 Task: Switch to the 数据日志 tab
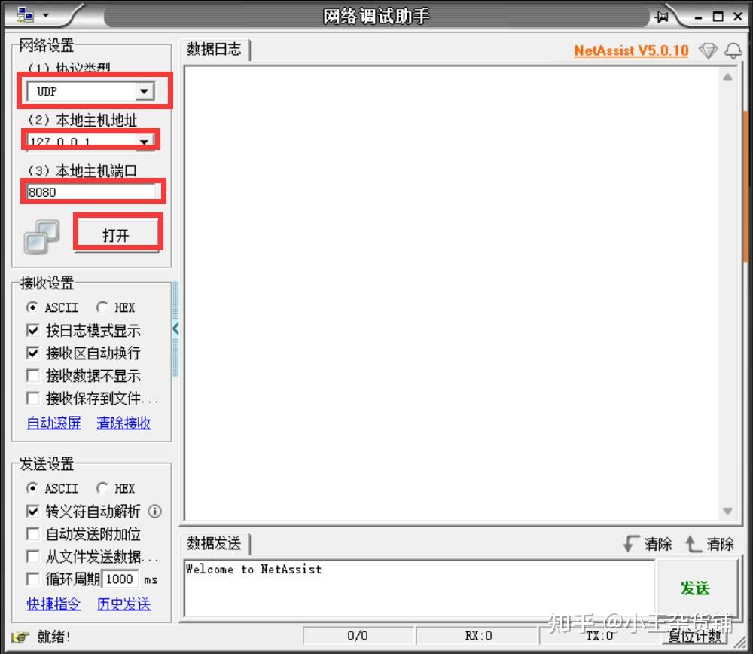(x=214, y=49)
